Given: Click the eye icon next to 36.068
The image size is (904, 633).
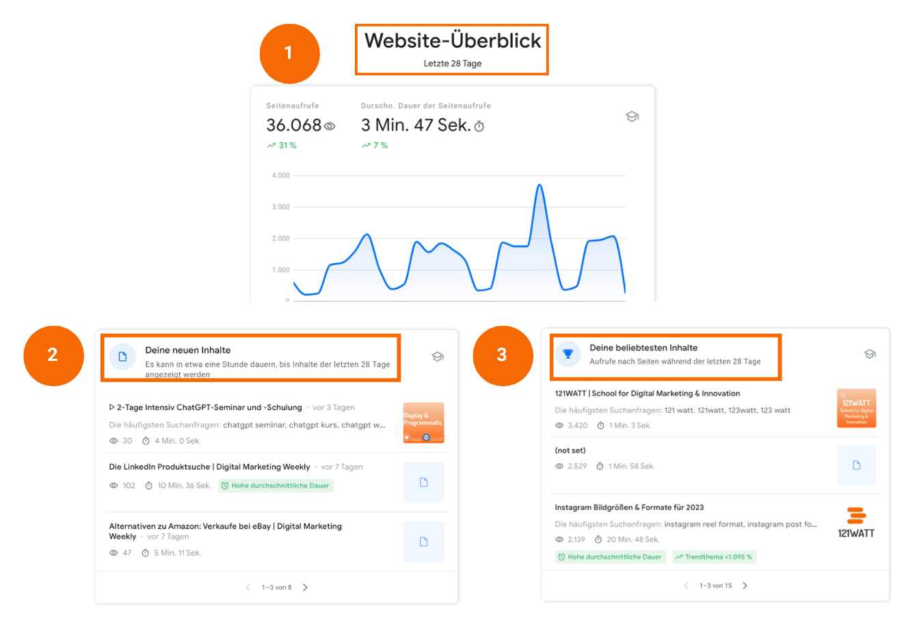Looking at the screenshot, I should 330,126.
